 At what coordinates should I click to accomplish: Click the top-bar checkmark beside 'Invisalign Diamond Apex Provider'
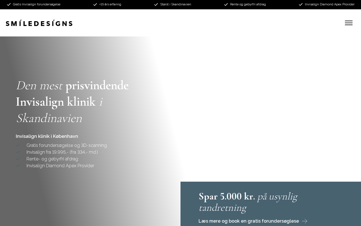pos(301,5)
